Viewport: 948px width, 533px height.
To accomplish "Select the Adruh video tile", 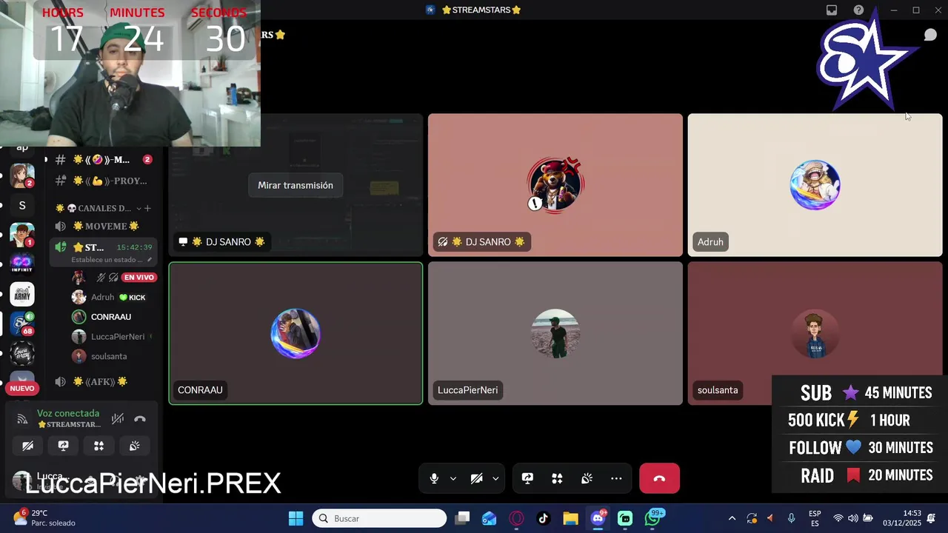I will pyautogui.click(x=815, y=185).
